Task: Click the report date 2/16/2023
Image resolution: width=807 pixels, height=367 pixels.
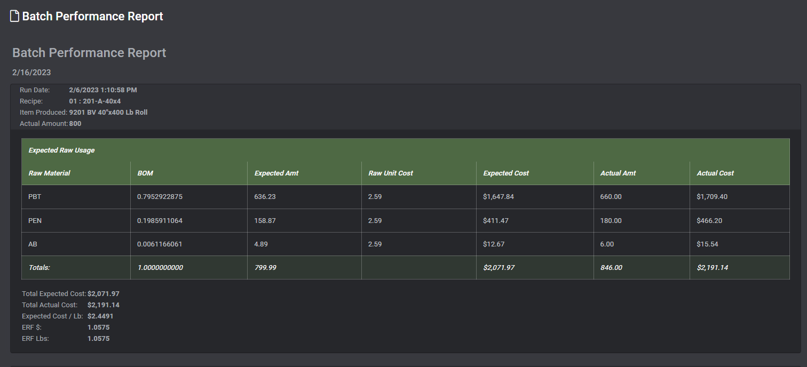Action: (x=31, y=73)
